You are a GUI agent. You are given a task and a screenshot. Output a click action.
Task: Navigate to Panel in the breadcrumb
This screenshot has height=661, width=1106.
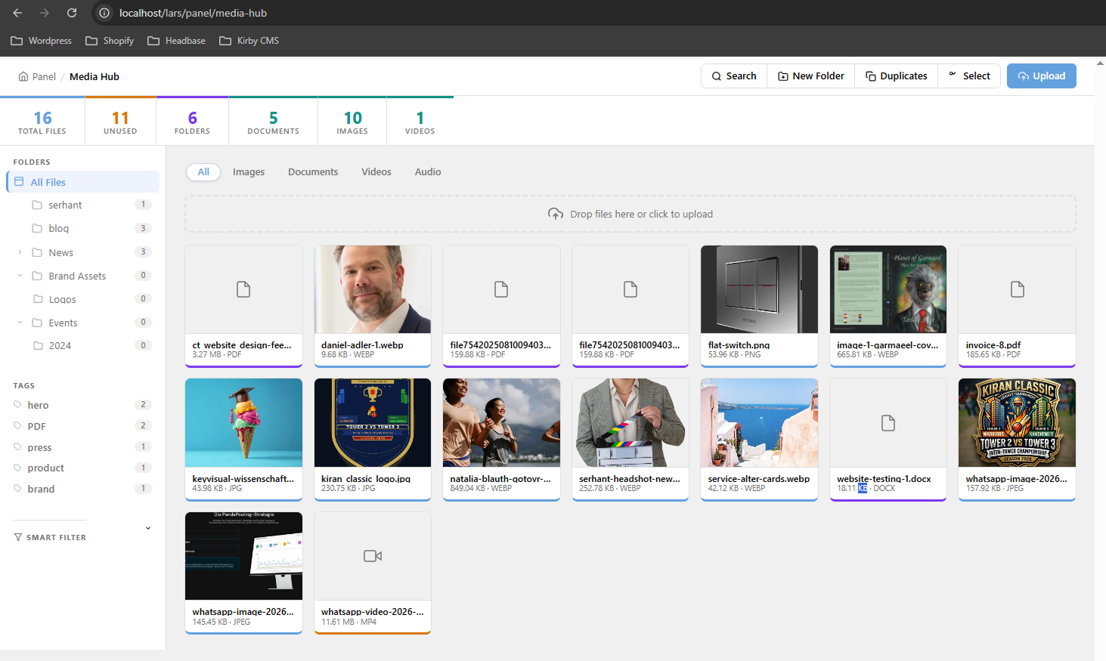(x=44, y=76)
